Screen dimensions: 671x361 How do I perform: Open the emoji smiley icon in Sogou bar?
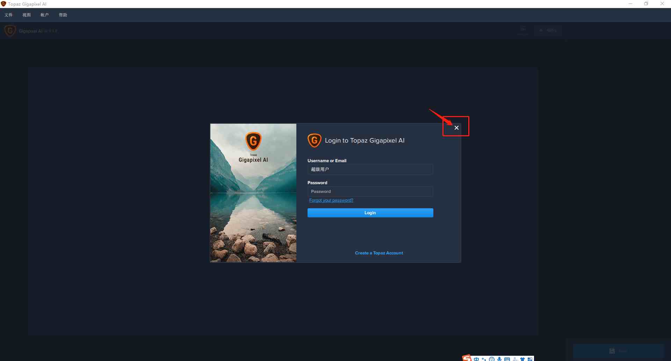[492, 359]
